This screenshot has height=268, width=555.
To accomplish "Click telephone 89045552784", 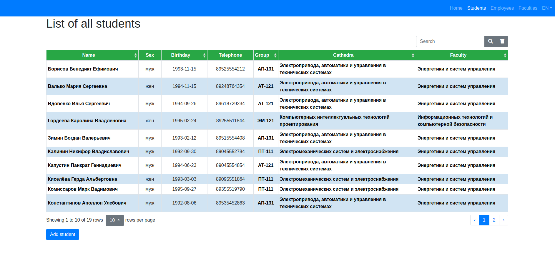I will tap(230, 152).
